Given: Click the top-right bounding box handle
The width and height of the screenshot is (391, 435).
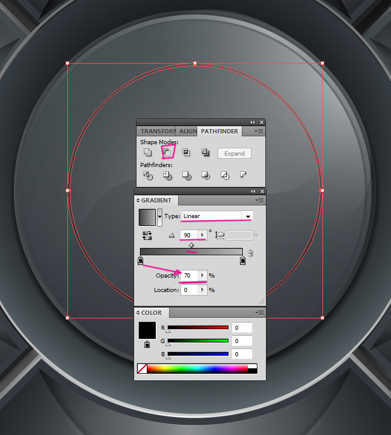Looking at the screenshot, I should click(x=322, y=63).
